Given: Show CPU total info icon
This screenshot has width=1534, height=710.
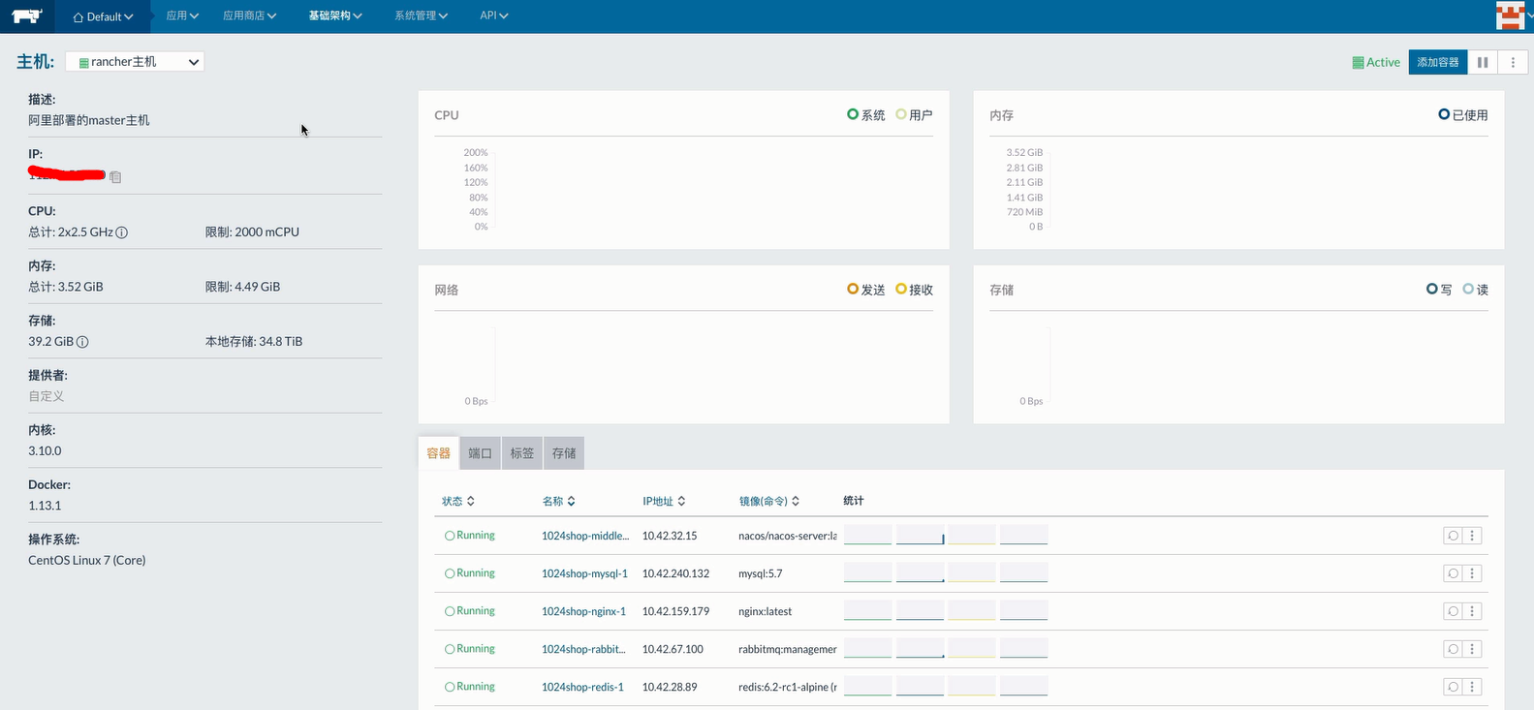Looking at the screenshot, I should click(x=122, y=232).
